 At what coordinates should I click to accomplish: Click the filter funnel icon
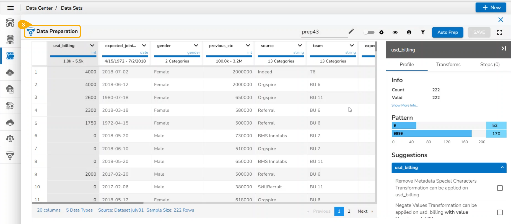click(x=423, y=32)
